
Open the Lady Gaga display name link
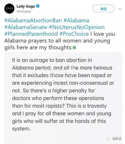[26, 6]
